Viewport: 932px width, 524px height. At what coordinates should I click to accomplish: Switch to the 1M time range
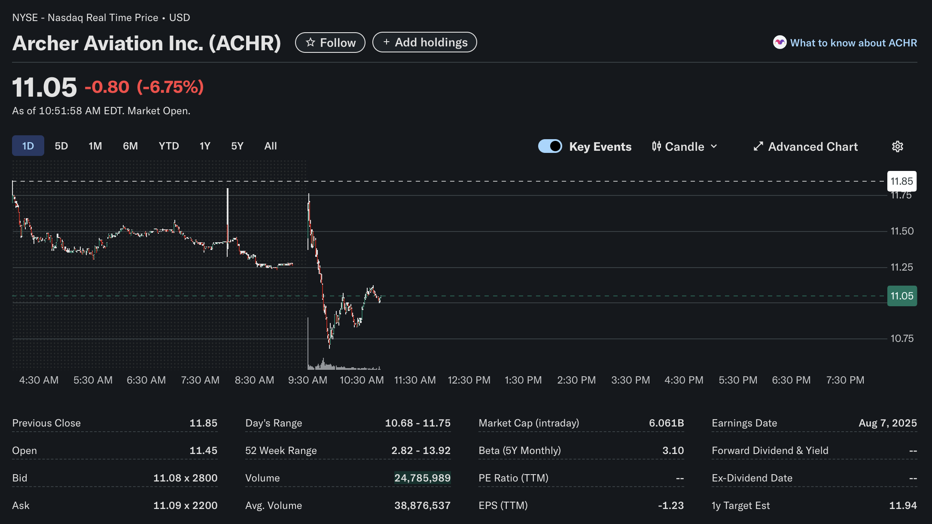95,146
